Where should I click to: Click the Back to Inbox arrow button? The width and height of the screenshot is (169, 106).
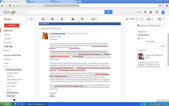tap(31, 19)
